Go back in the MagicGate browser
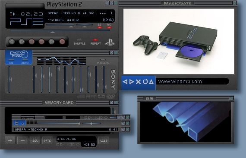The width and height of the screenshot is (246, 158). [125, 82]
